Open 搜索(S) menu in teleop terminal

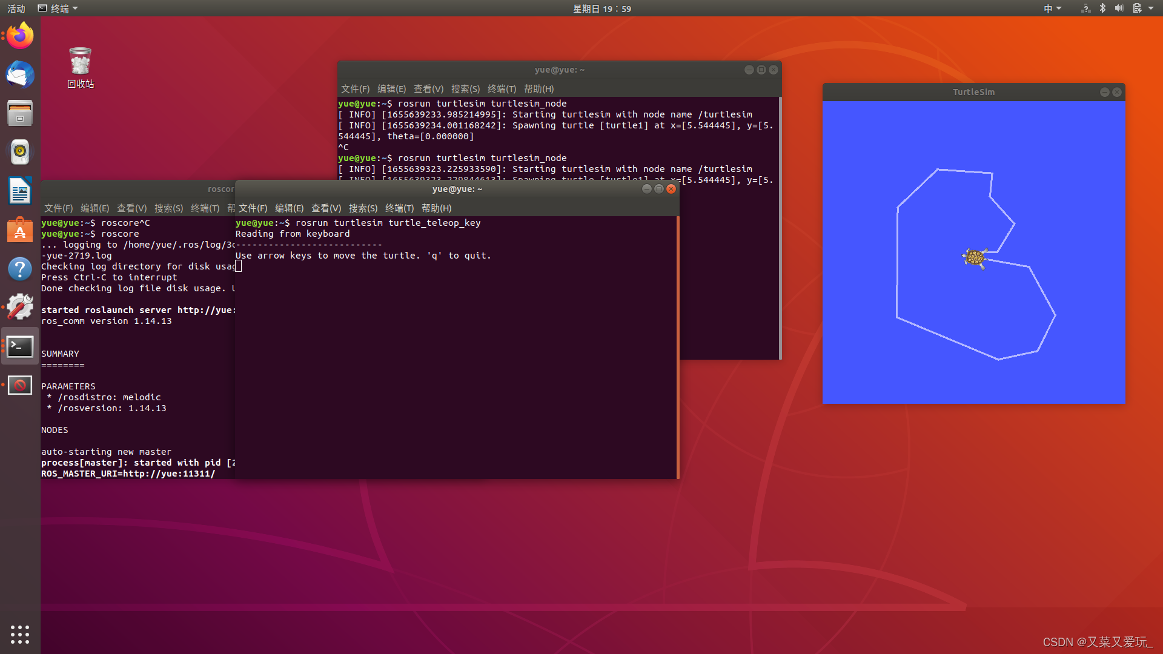click(x=363, y=208)
